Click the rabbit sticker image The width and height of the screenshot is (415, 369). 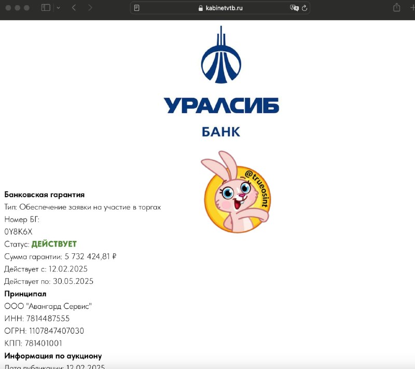[236, 192]
